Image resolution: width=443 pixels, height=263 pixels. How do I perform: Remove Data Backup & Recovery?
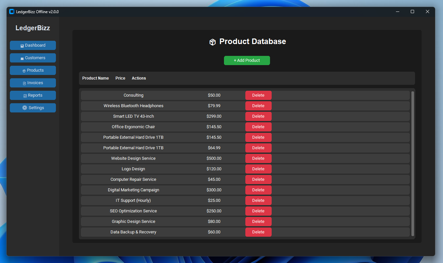(x=258, y=232)
